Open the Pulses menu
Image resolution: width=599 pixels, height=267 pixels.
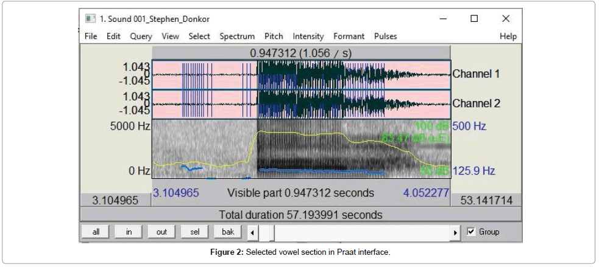[x=385, y=36]
